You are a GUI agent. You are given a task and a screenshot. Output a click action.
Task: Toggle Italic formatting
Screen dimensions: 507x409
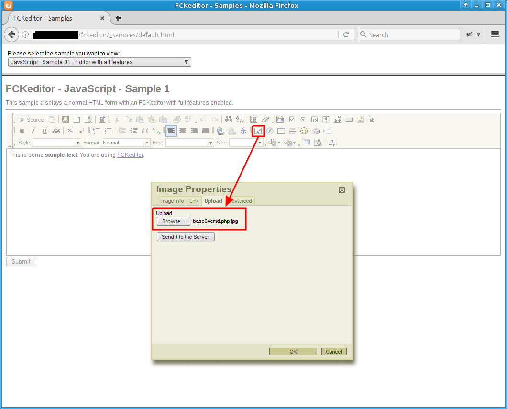click(x=33, y=131)
